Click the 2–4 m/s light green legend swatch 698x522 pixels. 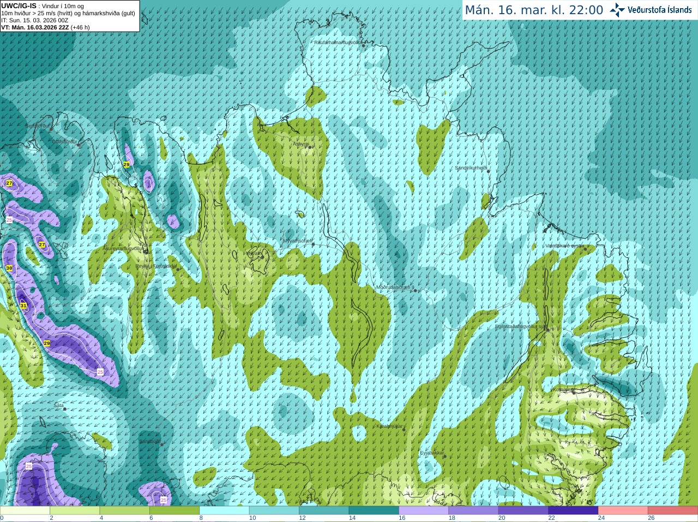click(75, 511)
